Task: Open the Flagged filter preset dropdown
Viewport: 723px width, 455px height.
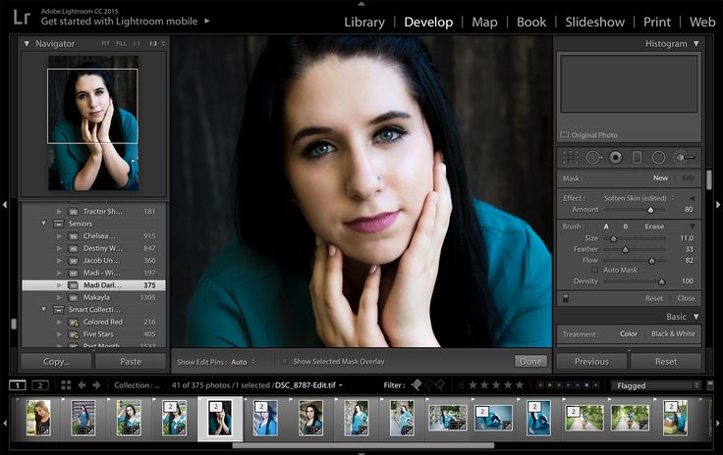Action: (656, 385)
